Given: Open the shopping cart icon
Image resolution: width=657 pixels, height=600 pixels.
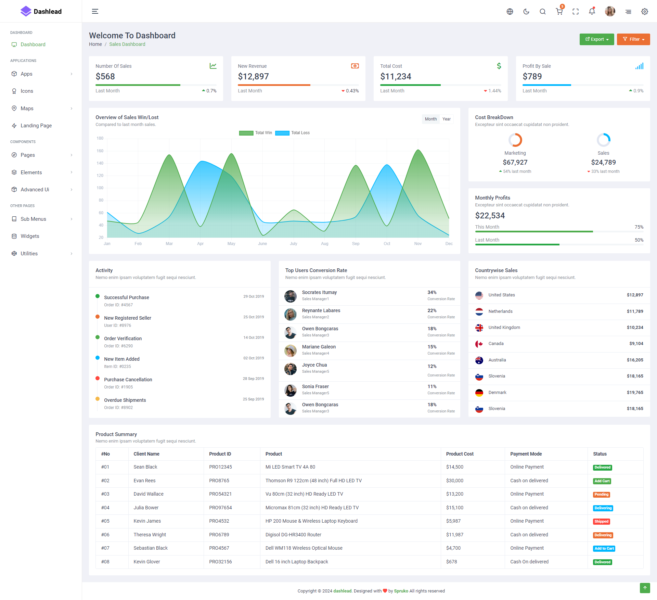Looking at the screenshot, I should click(x=559, y=11).
